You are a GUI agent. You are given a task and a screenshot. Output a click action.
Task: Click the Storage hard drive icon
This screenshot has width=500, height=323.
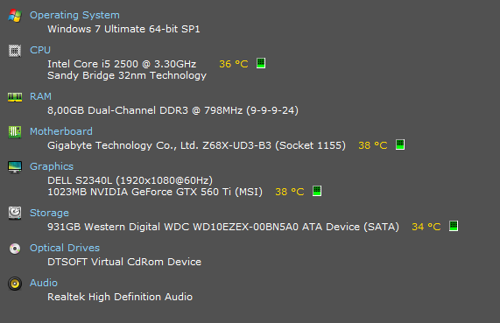pyautogui.click(x=15, y=213)
